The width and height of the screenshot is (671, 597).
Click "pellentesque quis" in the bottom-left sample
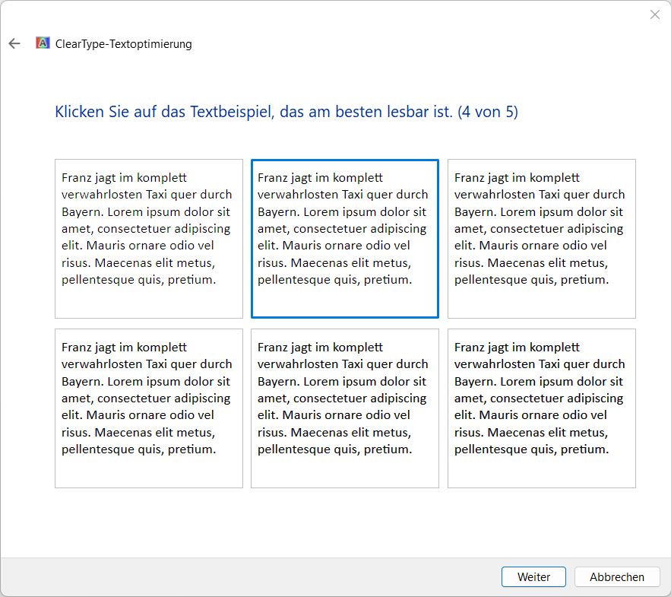point(112,449)
